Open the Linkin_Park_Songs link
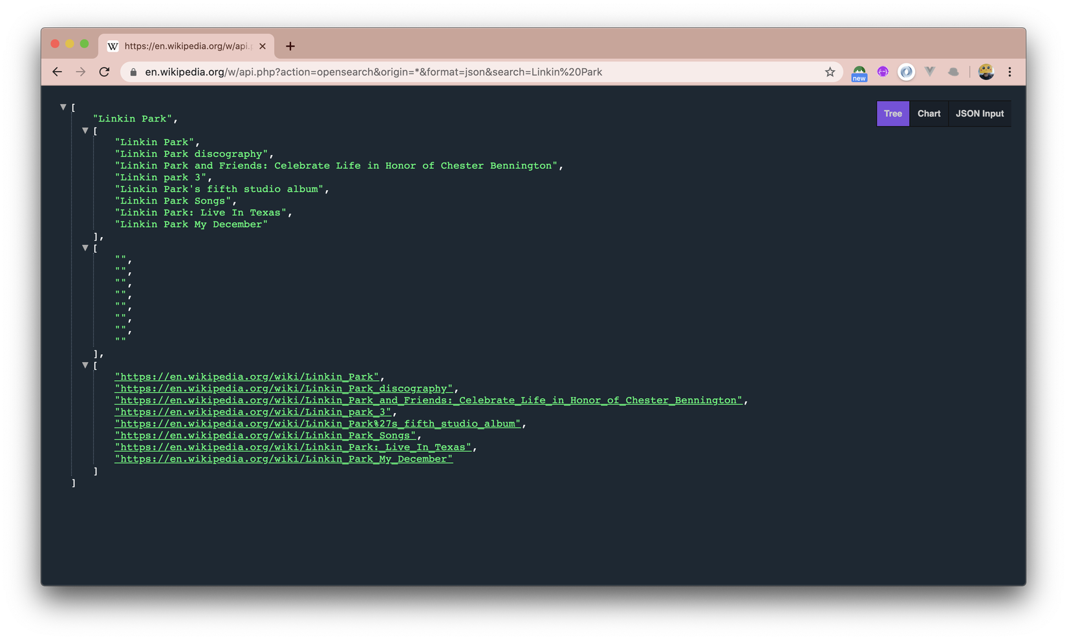 tap(266, 435)
